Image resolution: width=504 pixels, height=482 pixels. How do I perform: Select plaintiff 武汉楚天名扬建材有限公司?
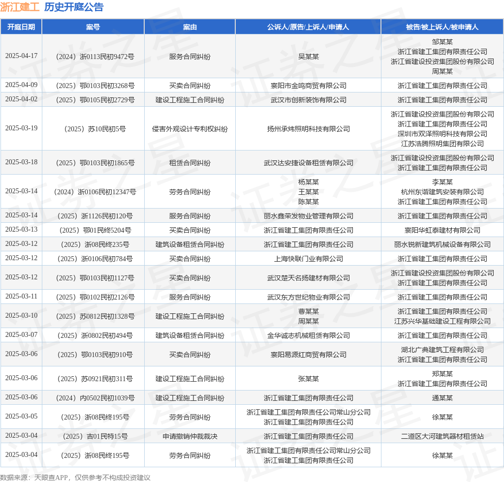coord(308,278)
